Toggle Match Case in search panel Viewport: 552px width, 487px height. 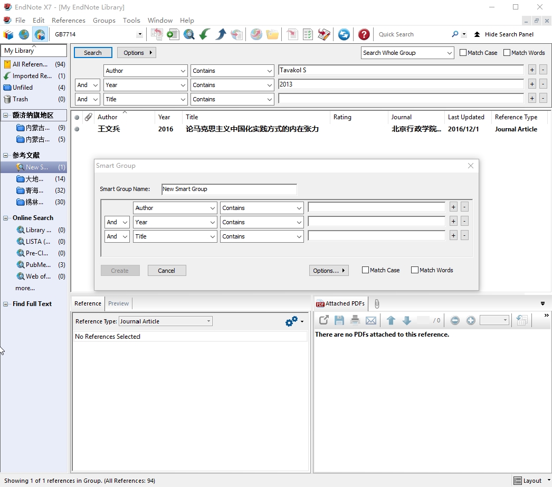(463, 53)
